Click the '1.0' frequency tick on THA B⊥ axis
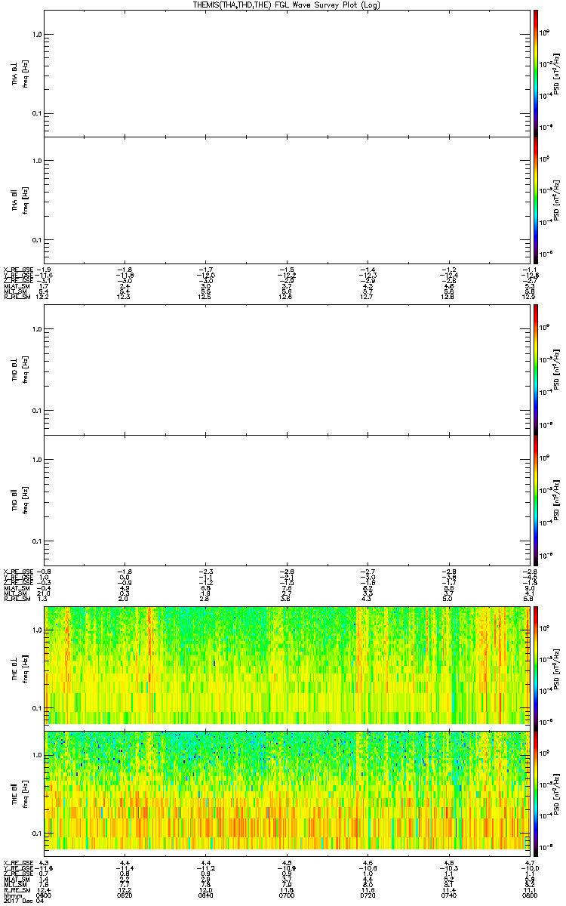Viewport: 566px width, 906px height. [x=37, y=35]
